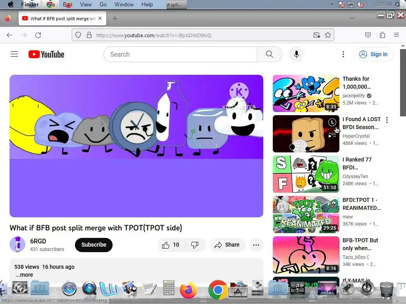Open the TPOT 1 REANIMATED thumbnail
This screenshot has width=406, height=304.
tap(306, 215)
